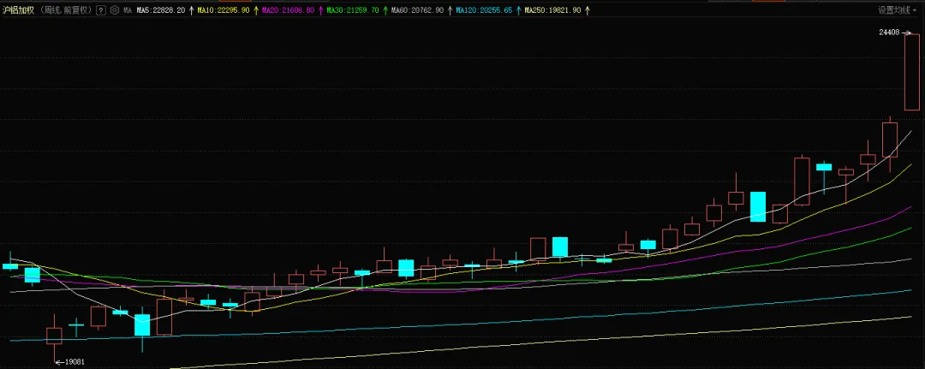Select the cyan candle just left of 19081 low
This screenshot has width=925, height=369.
coord(33,275)
